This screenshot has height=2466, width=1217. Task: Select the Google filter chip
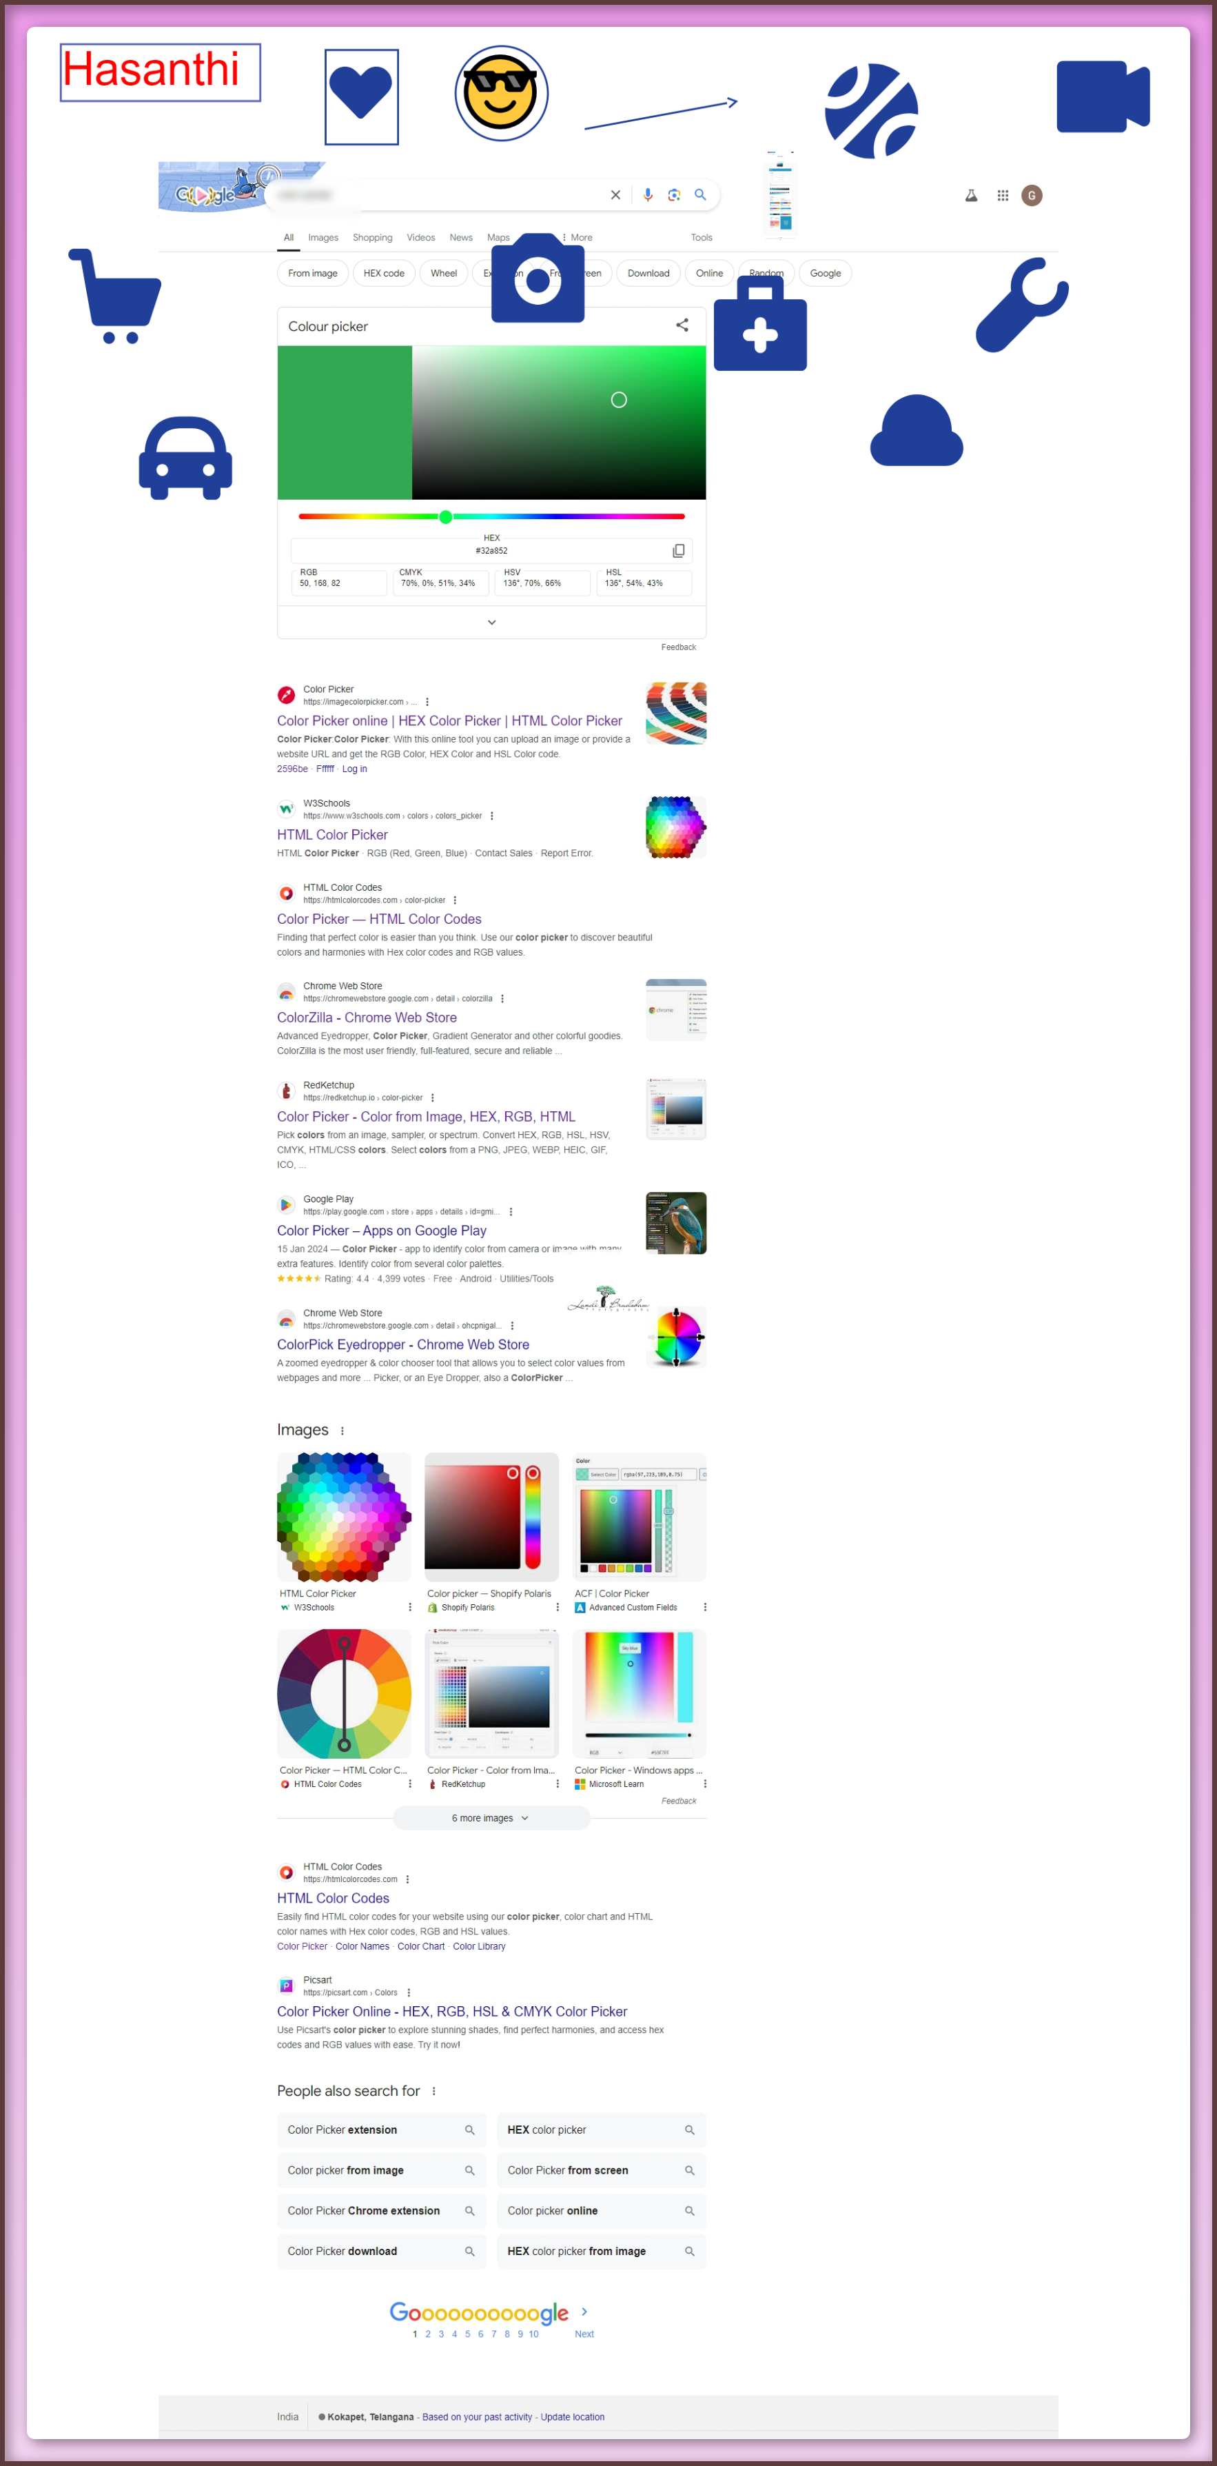click(826, 274)
